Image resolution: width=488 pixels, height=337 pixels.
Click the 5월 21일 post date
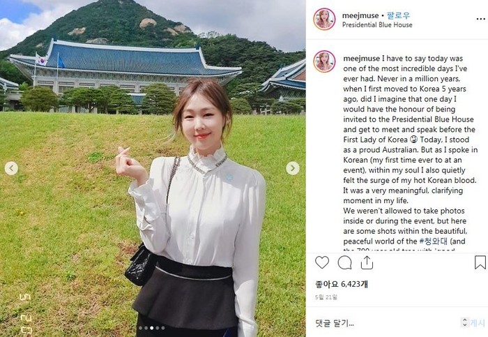[x=326, y=297]
